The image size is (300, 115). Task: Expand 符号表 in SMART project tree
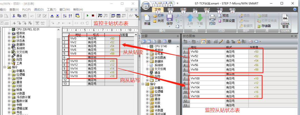[x=147, y=54]
